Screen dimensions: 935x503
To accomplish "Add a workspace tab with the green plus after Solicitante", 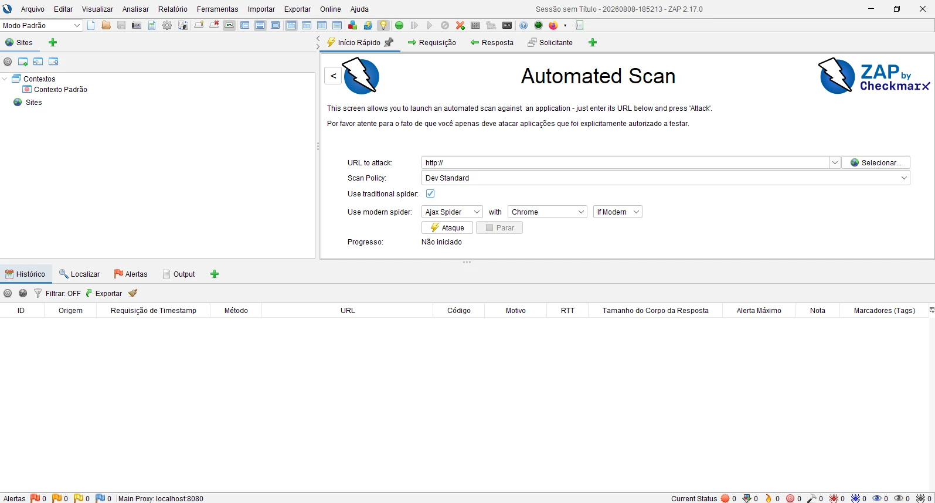I will [x=593, y=42].
